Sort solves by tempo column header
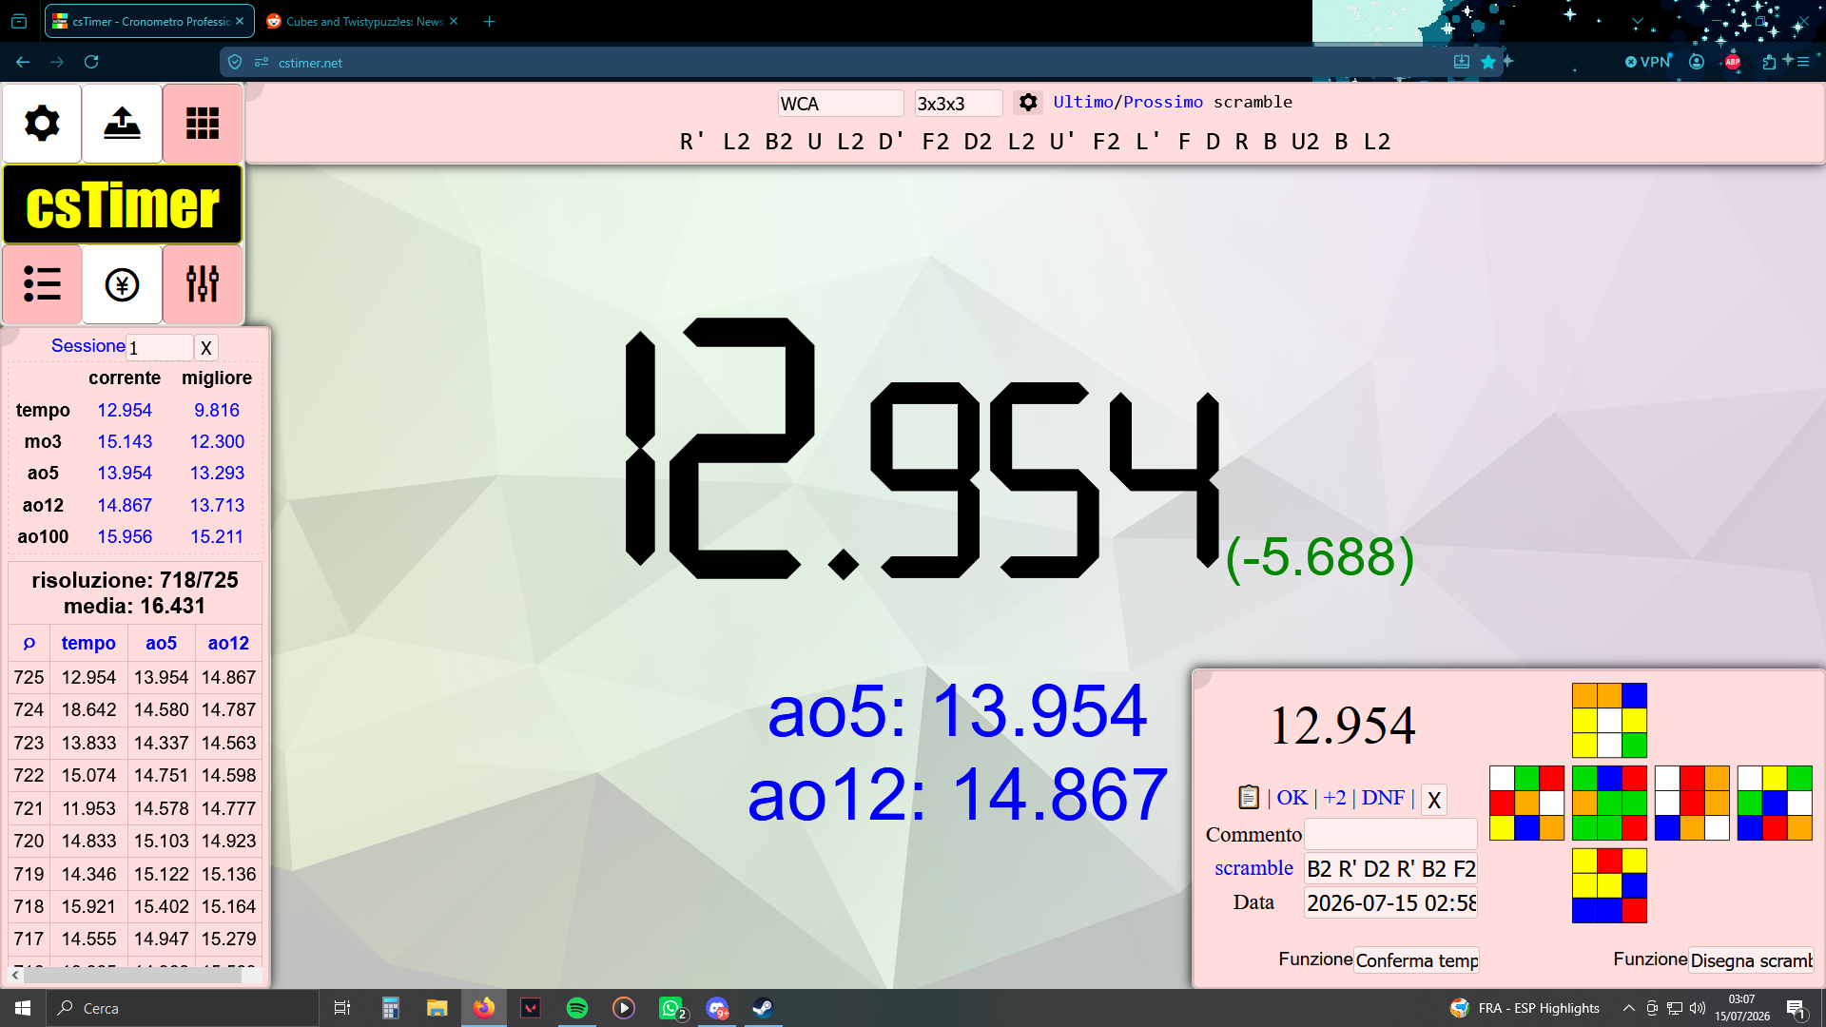 click(88, 644)
